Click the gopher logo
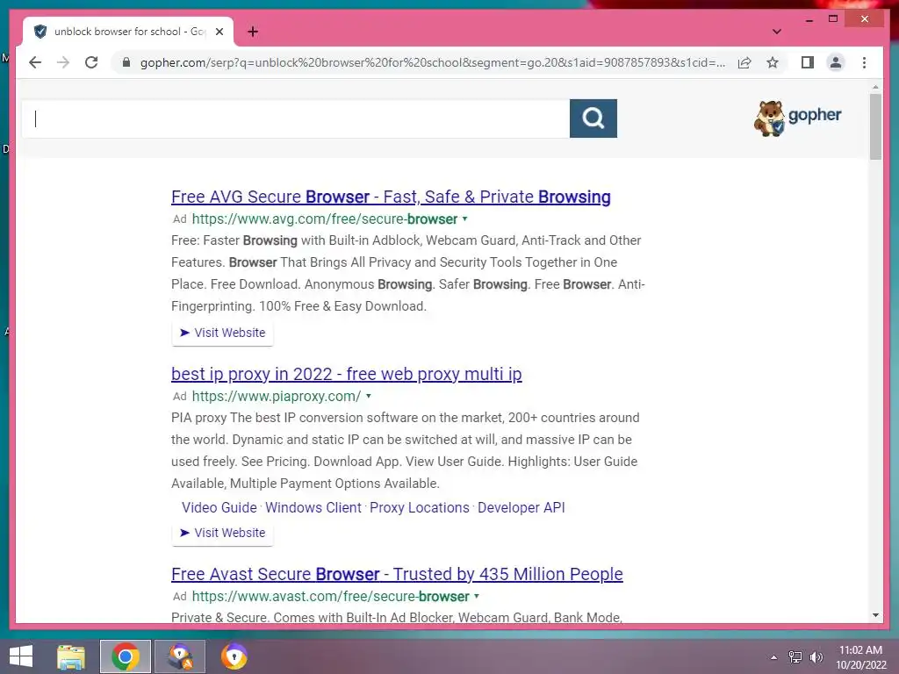The height and width of the screenshot is (674, 899). pos(797,118)
